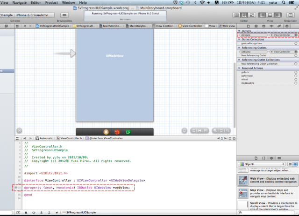The height and width of the screenshot is (216, 299).
Task: Pause program execution in debug bar
Action: pyautogui.click(x=26, y=213)
